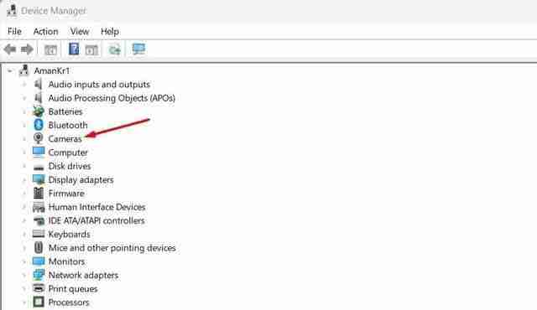This screenshot has height=310, width=537.
Task: Click the Update driver toolbar icon
Action: point(115,50)
